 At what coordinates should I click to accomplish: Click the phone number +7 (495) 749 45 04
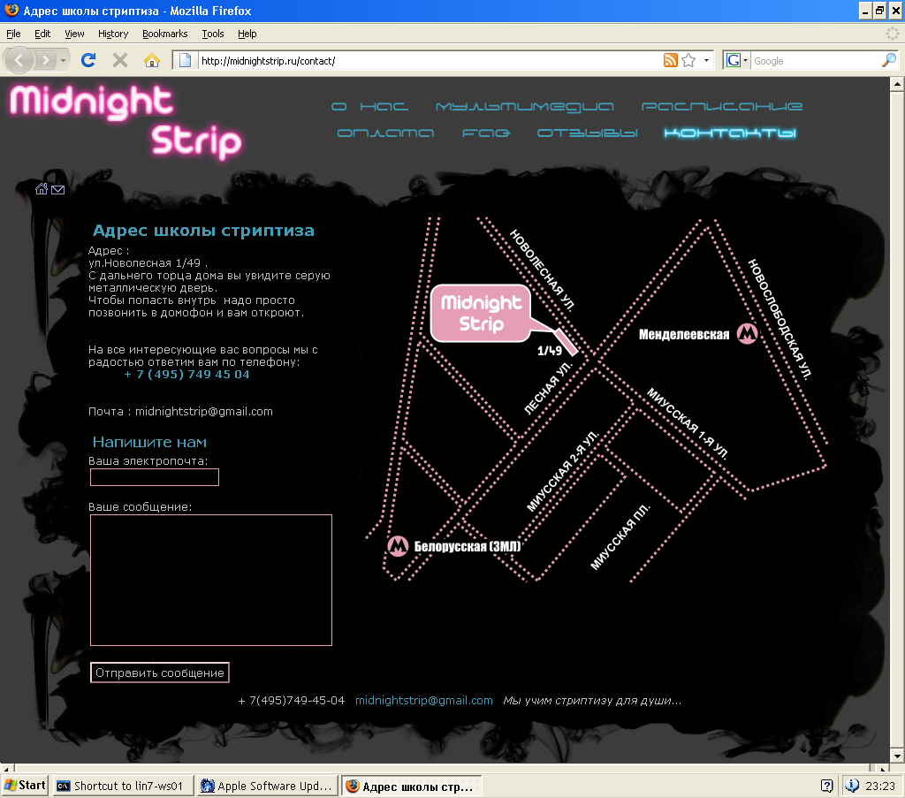point(187,375)
